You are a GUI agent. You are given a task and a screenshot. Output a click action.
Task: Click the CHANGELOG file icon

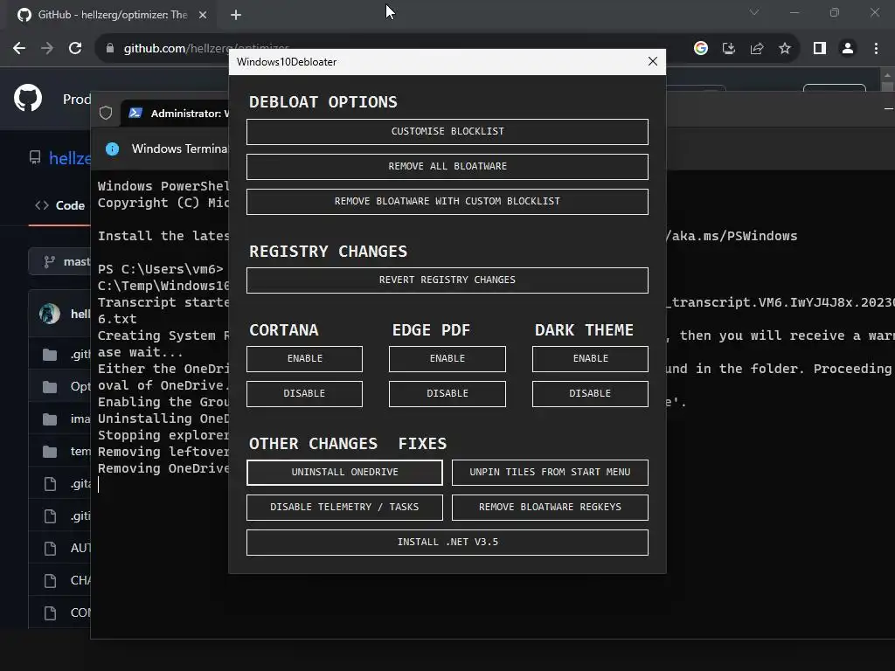coord(50,581)
